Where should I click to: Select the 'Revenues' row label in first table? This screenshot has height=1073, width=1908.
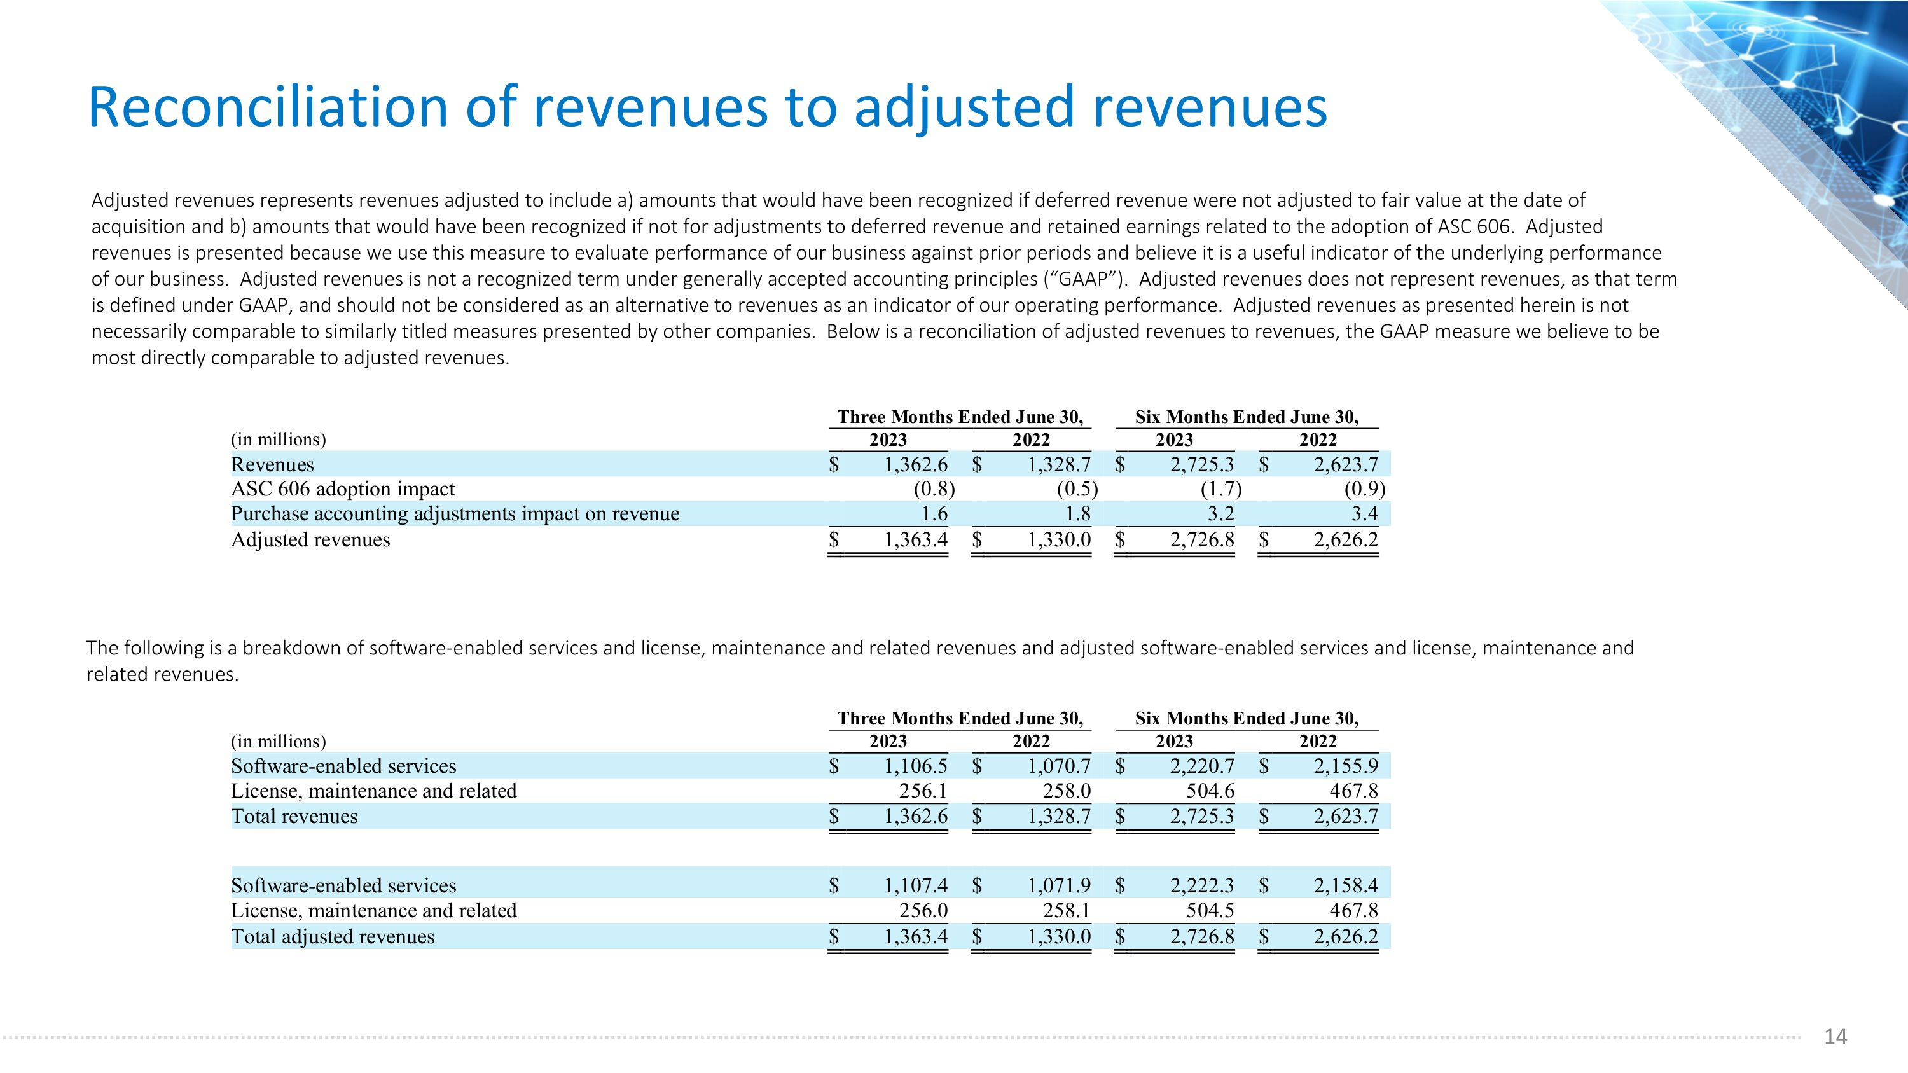[272, 464]
